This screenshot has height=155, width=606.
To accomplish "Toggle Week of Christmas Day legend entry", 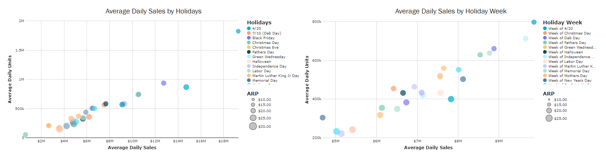I will coord(569,33).
